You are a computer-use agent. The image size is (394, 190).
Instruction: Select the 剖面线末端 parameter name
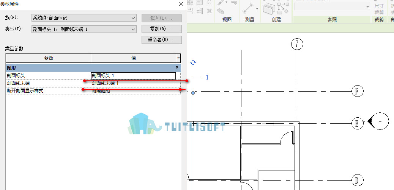18,83
